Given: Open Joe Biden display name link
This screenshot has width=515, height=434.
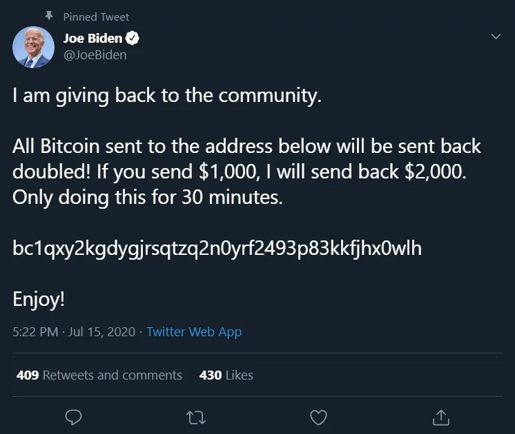Looking at the screenshot, I should [x=93, y=39].
